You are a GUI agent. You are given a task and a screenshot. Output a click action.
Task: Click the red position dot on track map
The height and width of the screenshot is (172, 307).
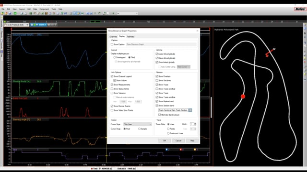click(x=243, y=97)
